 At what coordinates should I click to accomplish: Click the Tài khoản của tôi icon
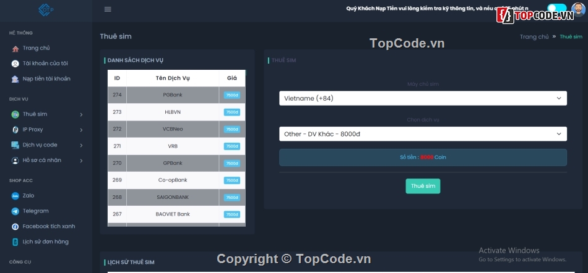point(15,64)
